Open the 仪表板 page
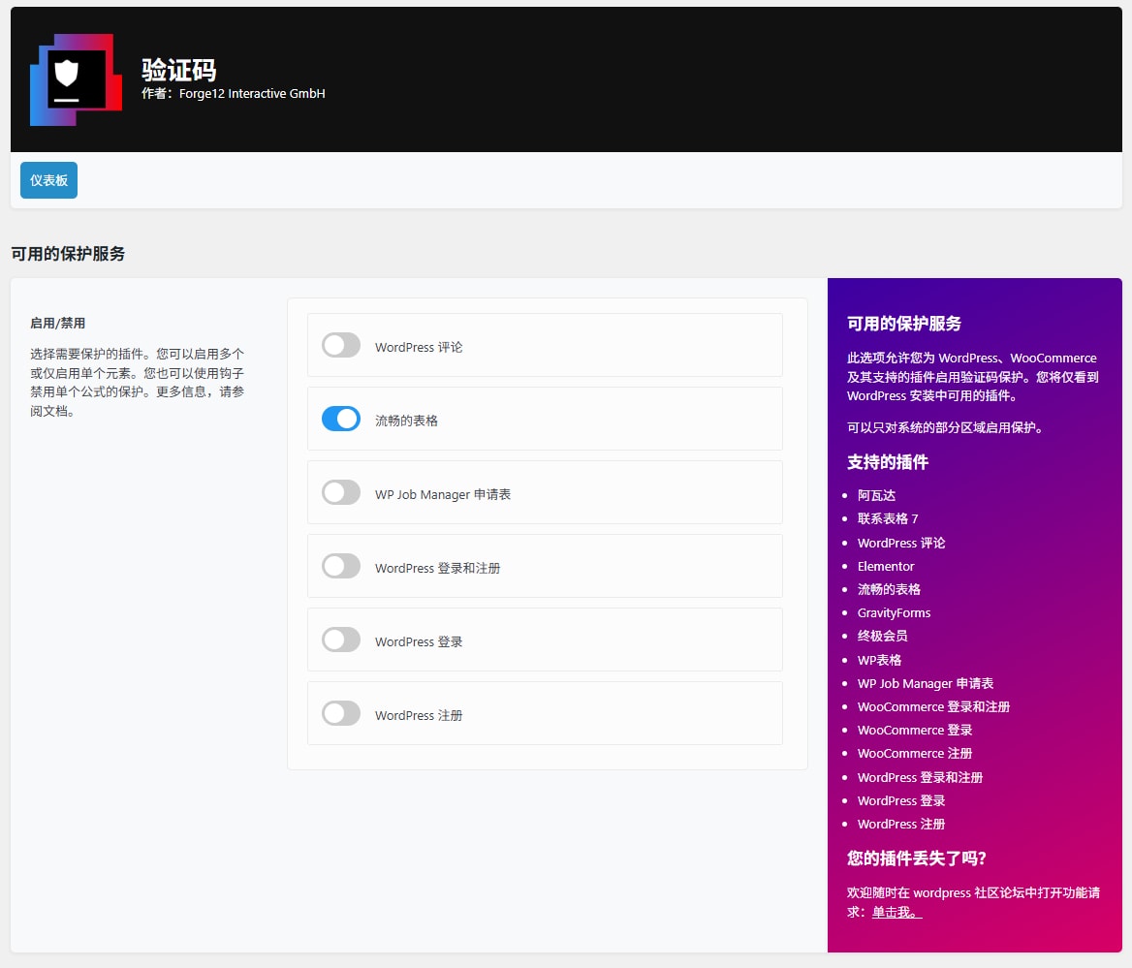The width and height of the screenshot is (1132, 968). tap(47, 180)
